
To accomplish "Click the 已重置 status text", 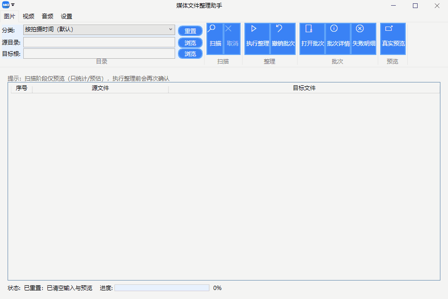I will coord(58,288).
